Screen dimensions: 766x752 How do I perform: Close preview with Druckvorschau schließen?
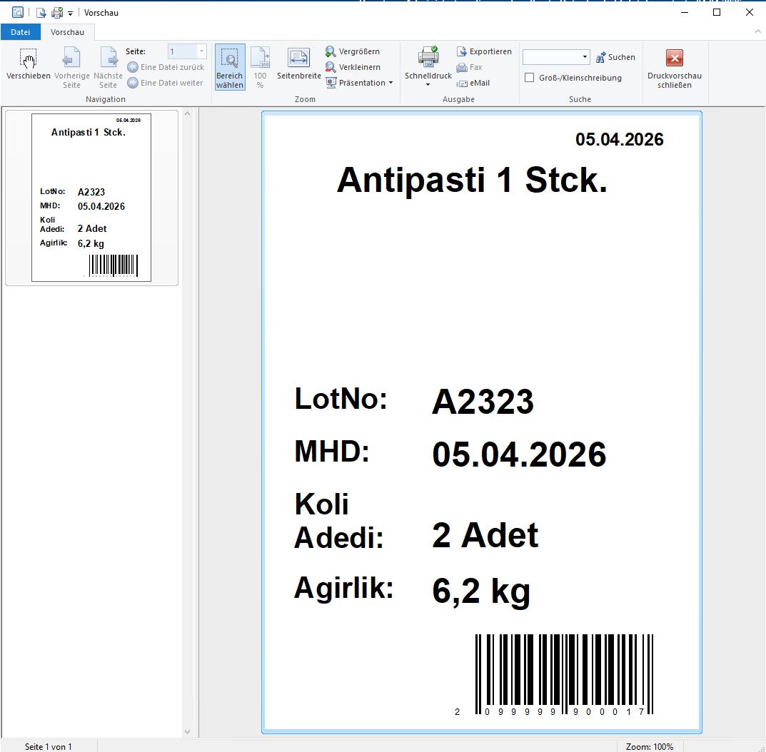[x=674, y=59]
